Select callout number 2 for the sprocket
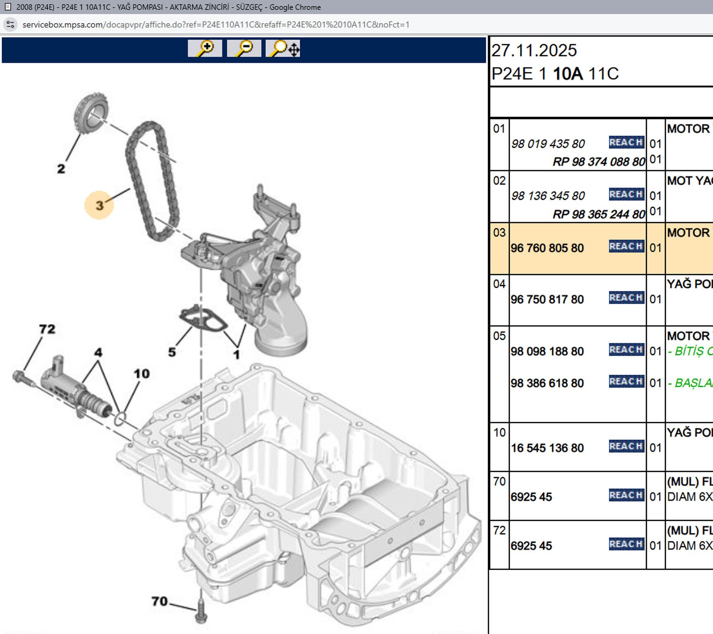 click(61, 168)
